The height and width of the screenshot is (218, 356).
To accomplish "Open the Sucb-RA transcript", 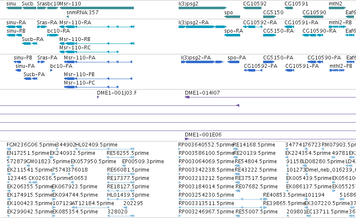I will click(x=30, y=44).
